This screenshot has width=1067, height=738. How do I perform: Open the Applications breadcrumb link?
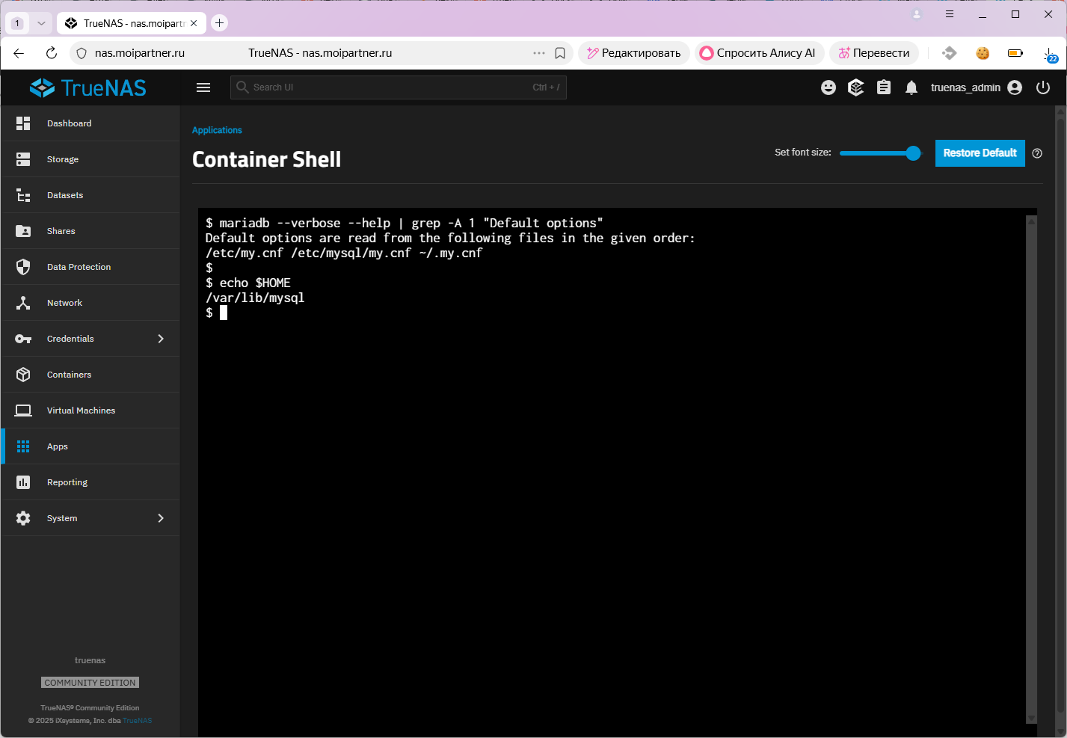(217, 129)
